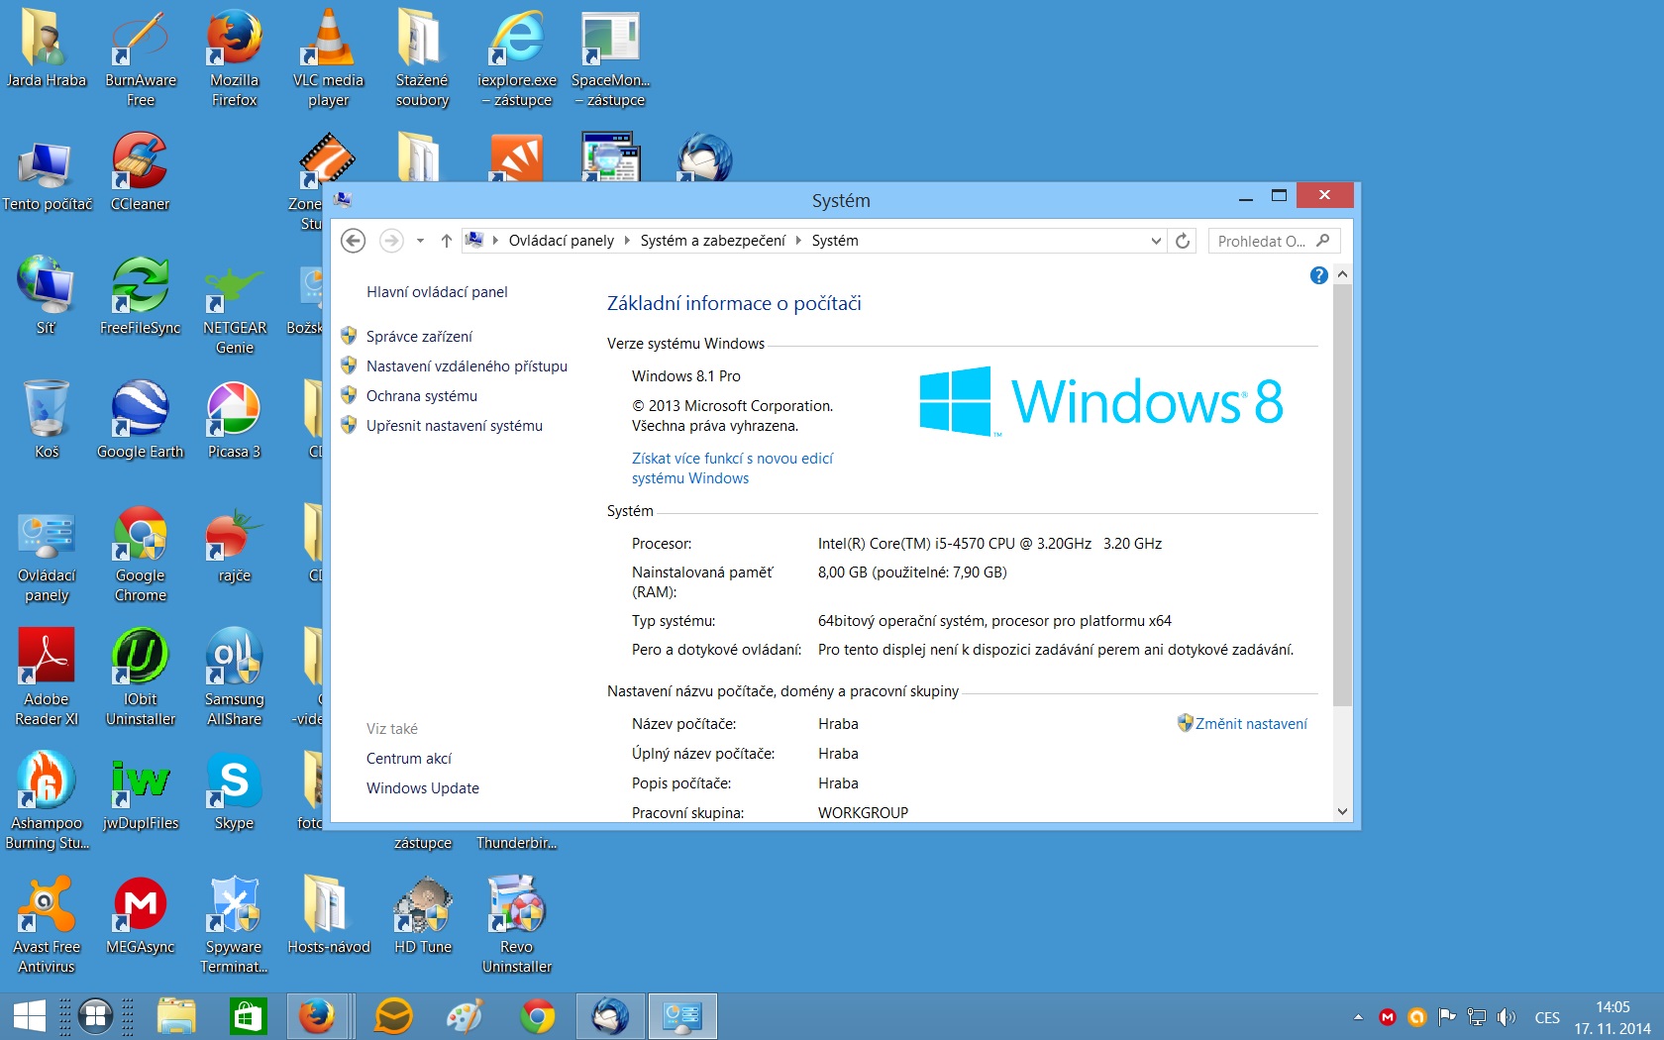Open Upřesnit nastavení systému
The width and height of the screenshot is (1664, 1040).
[454, 426]
